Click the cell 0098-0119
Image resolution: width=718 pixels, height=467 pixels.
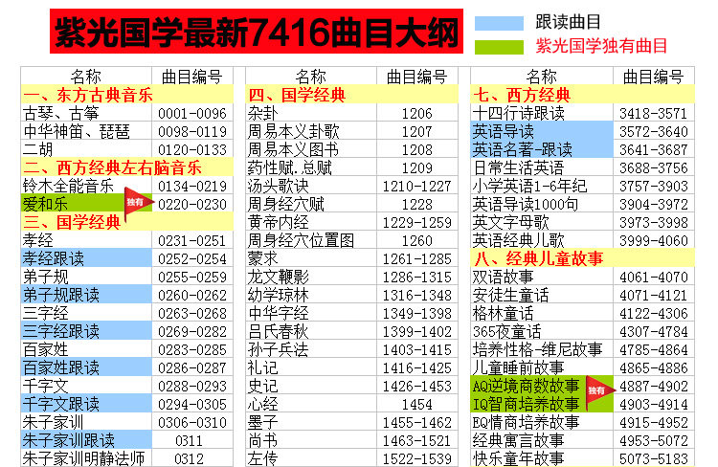coord(192,131)
